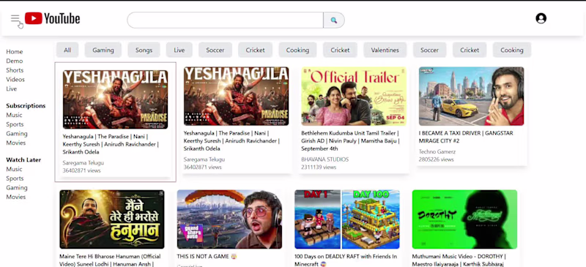The height and width of the screenshot is (267, 586).
Task: Select the Soccer chip right of Live
Action: [x=215, y=50]
